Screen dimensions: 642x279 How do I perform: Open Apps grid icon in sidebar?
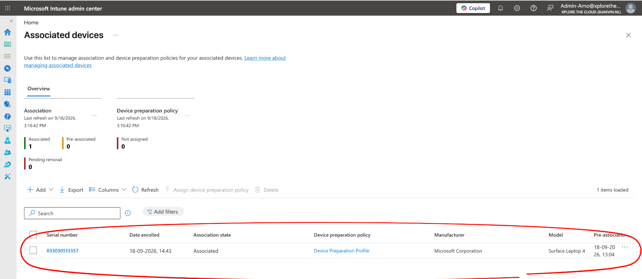tap(7, 92)
